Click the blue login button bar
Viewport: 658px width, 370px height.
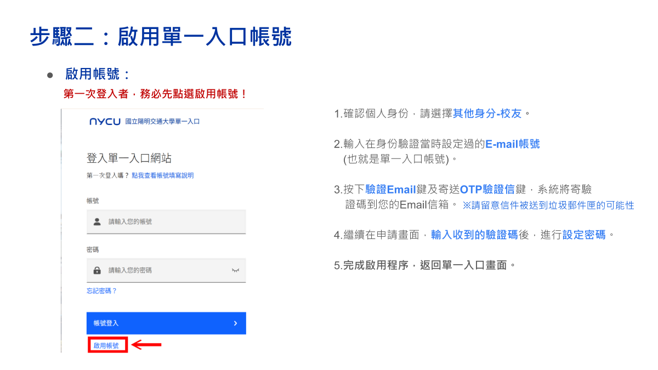click(166, 323)
